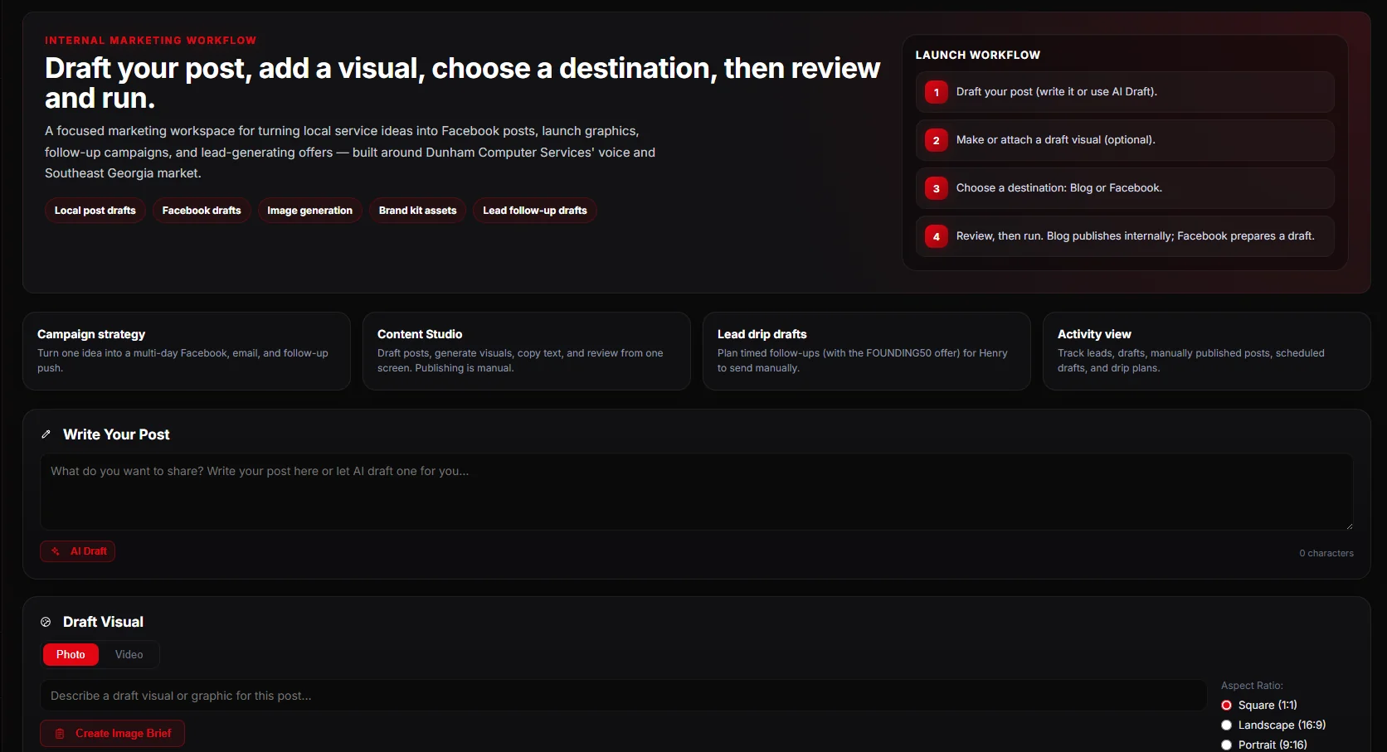Click the AI Draft button
The width and height of the screenshot is (1387, 752).
click(78, 551)
